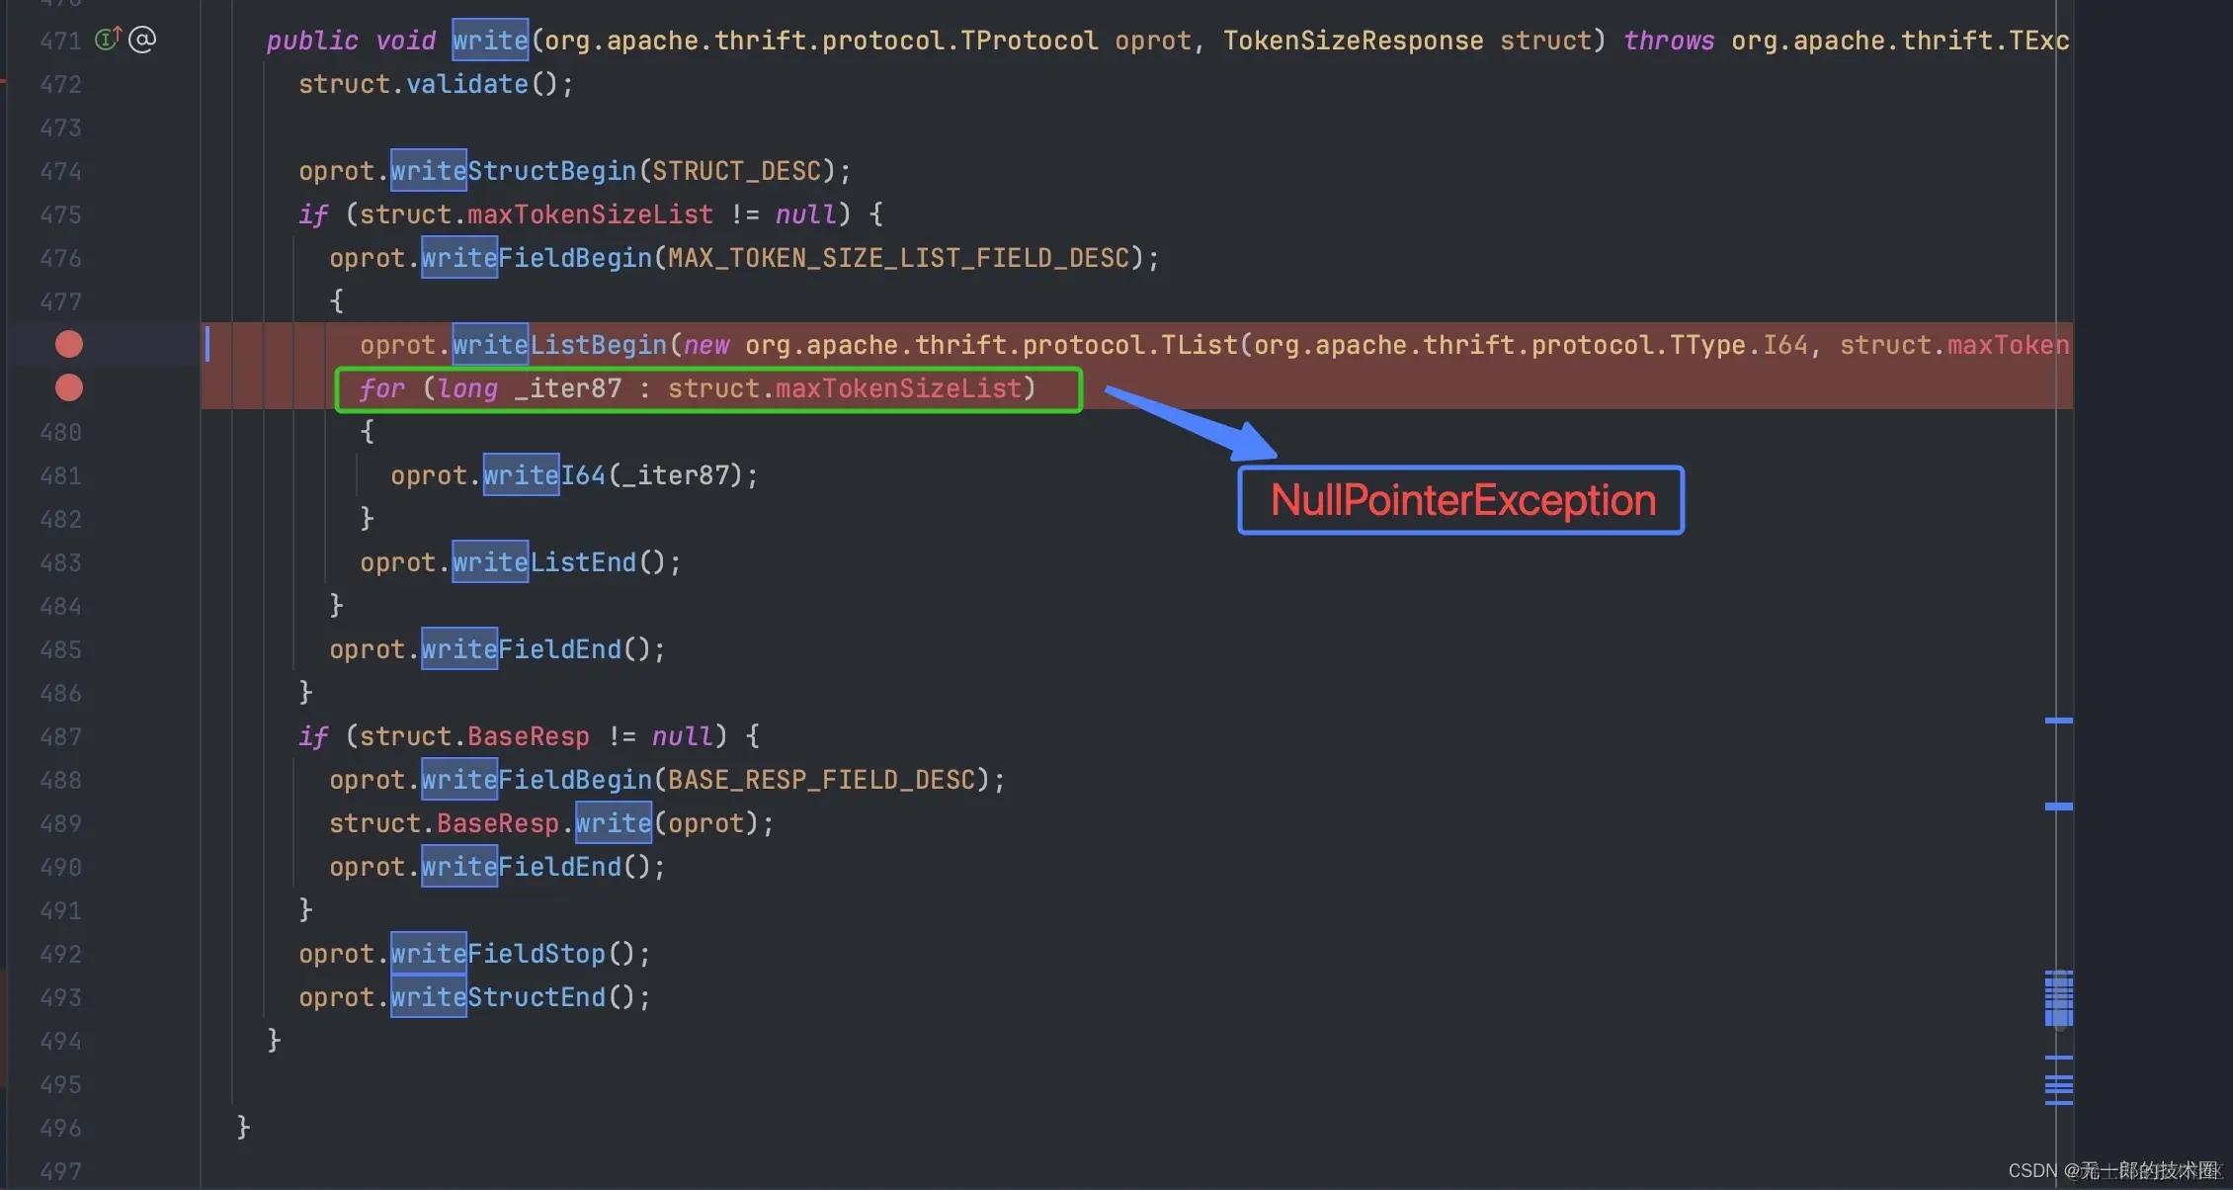Click BASE_RESP_FIELD_DESC on line 488
Screen dimensions: 2233x1190
point(821,780)
